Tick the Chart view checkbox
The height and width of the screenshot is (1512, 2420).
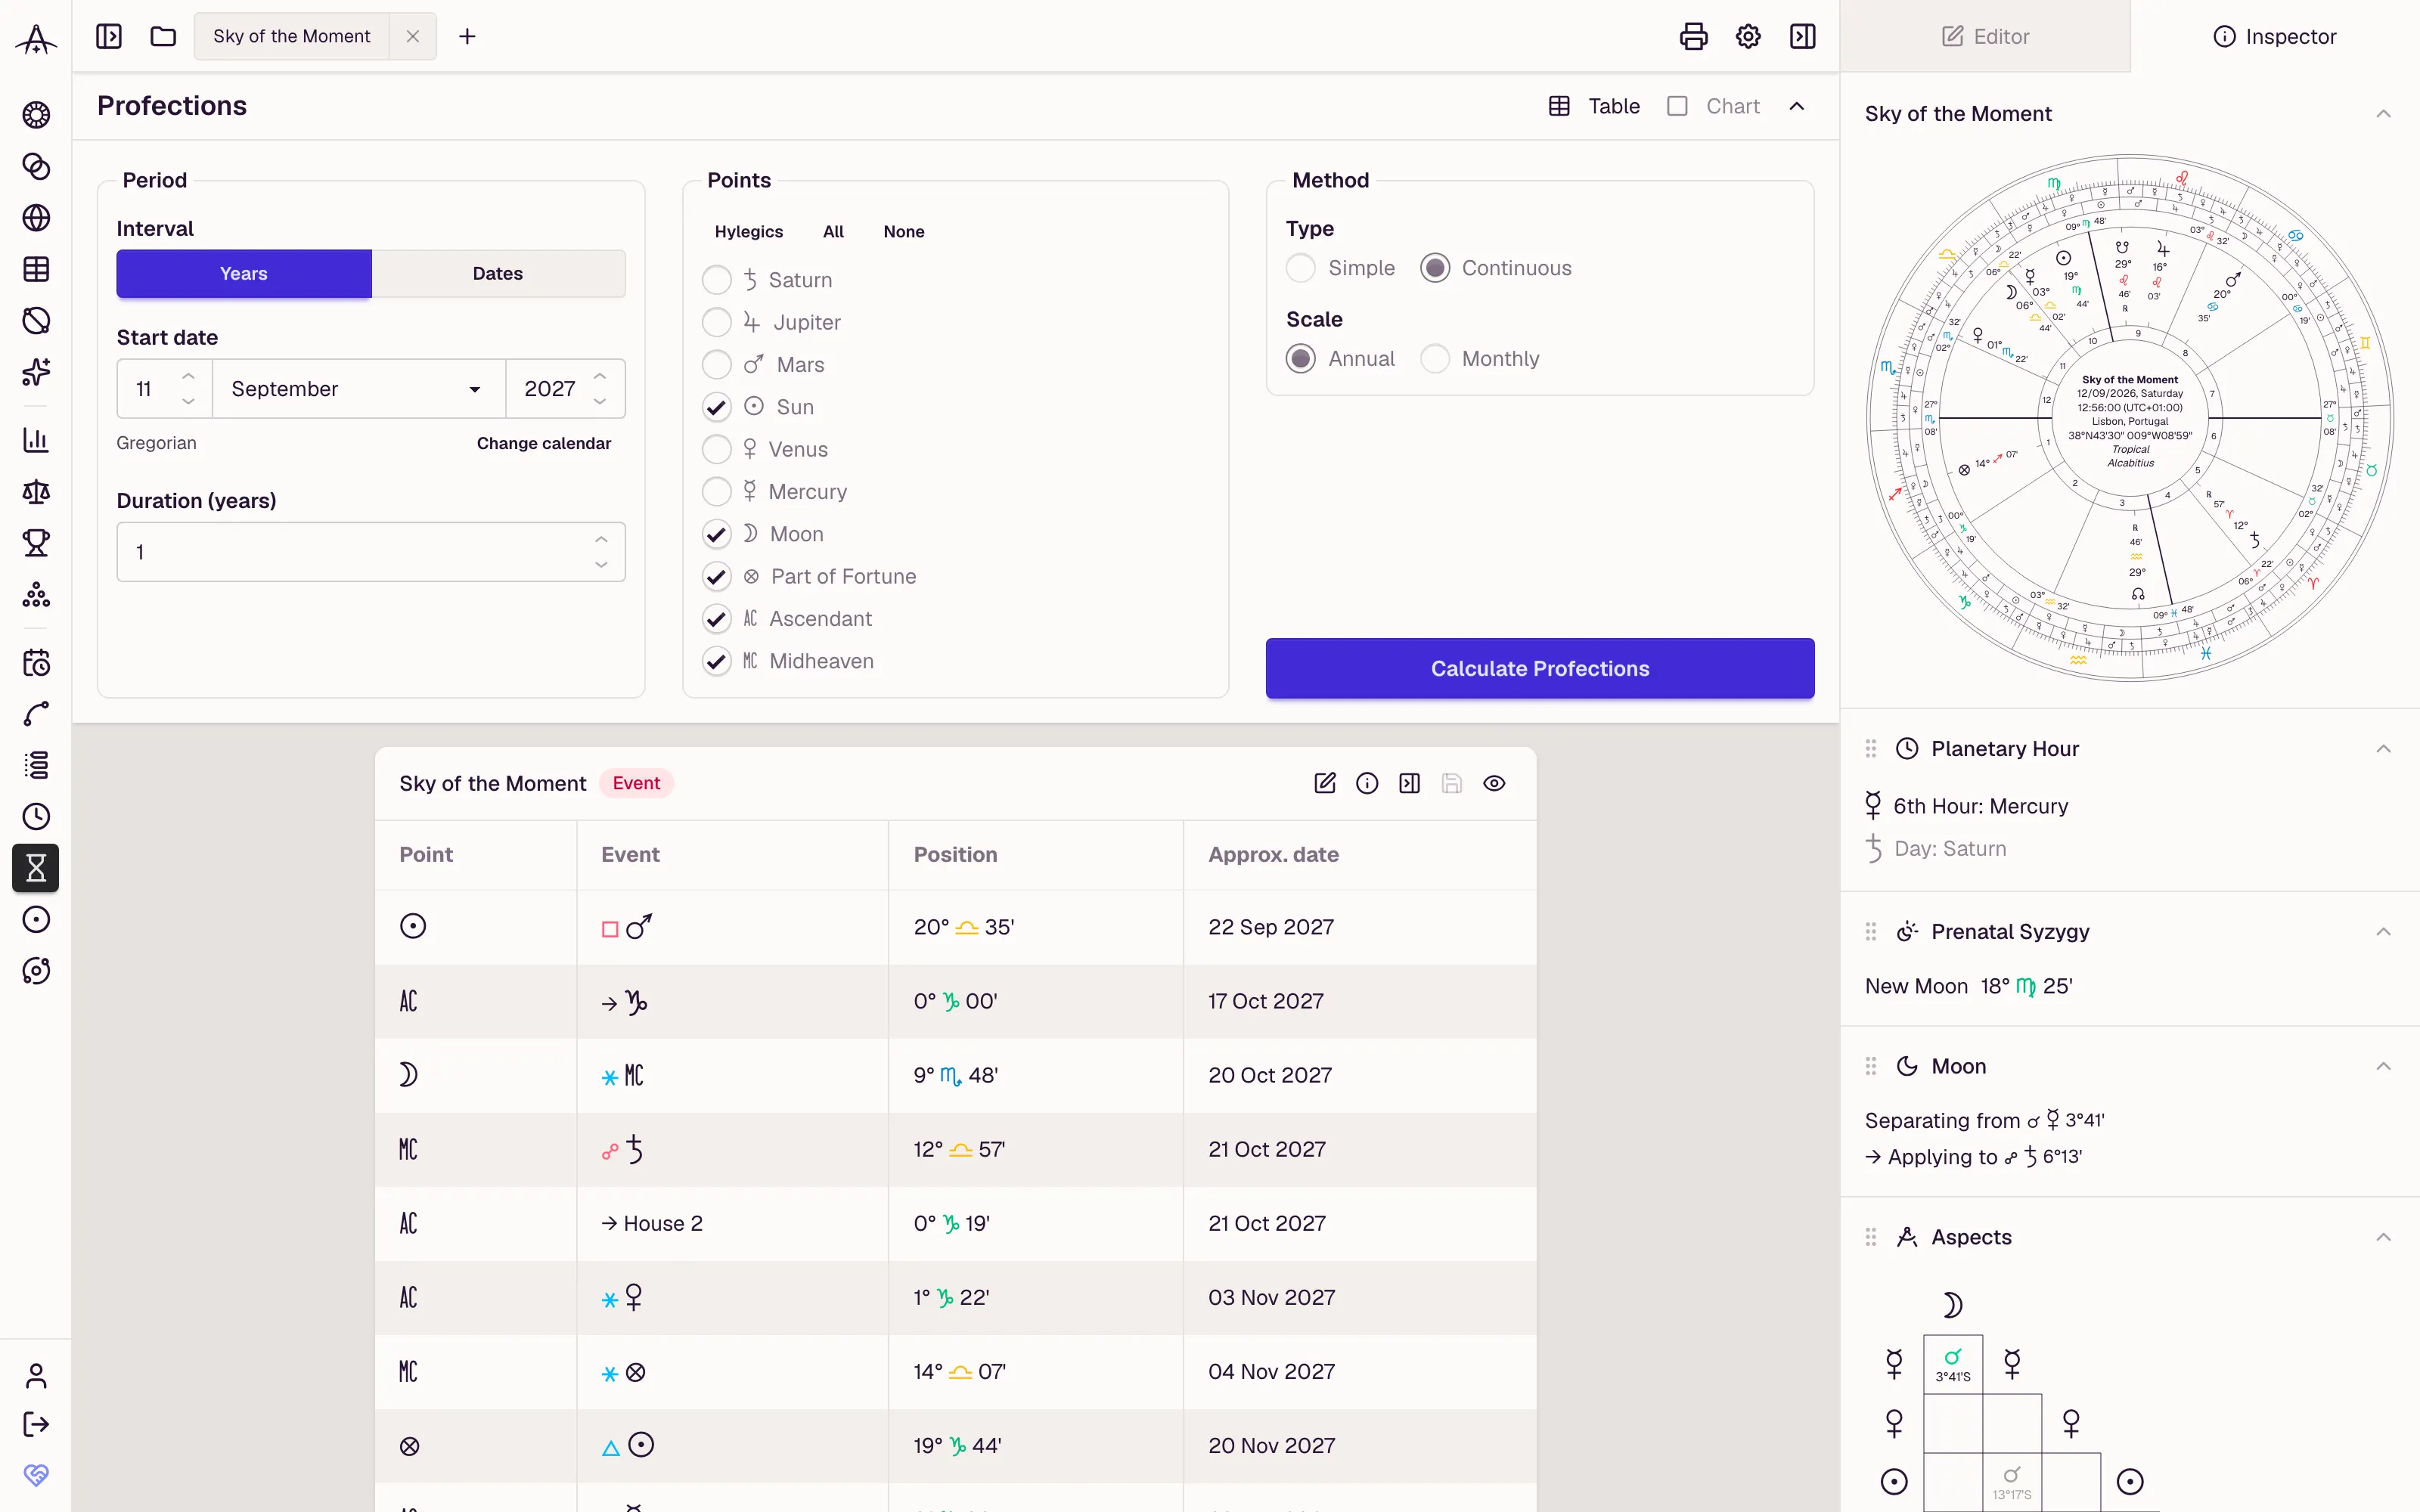[x=1678, y=106]
